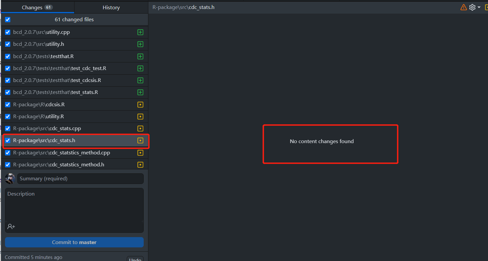Click added status icon for test_stats.R
This screenshot has width=488, height=261.
pos(140,92)
